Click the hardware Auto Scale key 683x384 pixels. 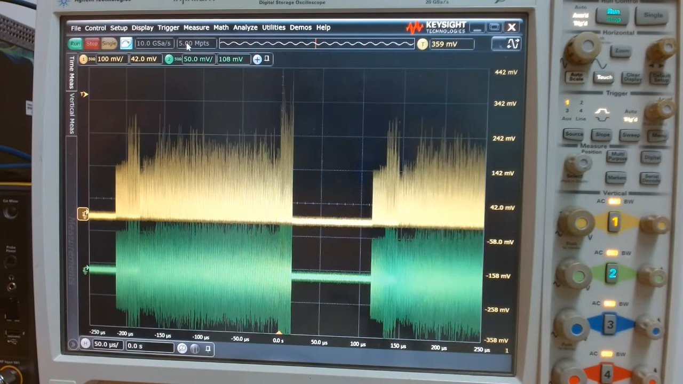click(576, 76)
